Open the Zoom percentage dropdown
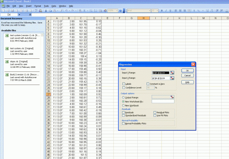This screenshot has width=229, height=159. tap(117, 11)
